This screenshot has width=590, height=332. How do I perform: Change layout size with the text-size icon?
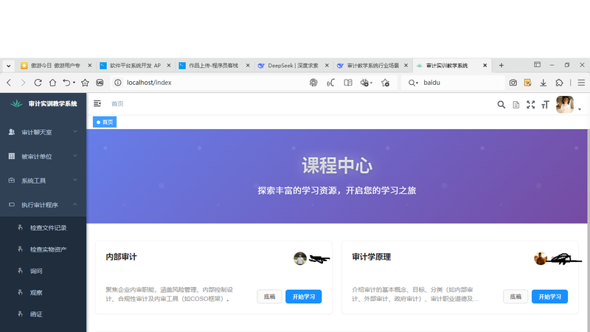[545, 105]
